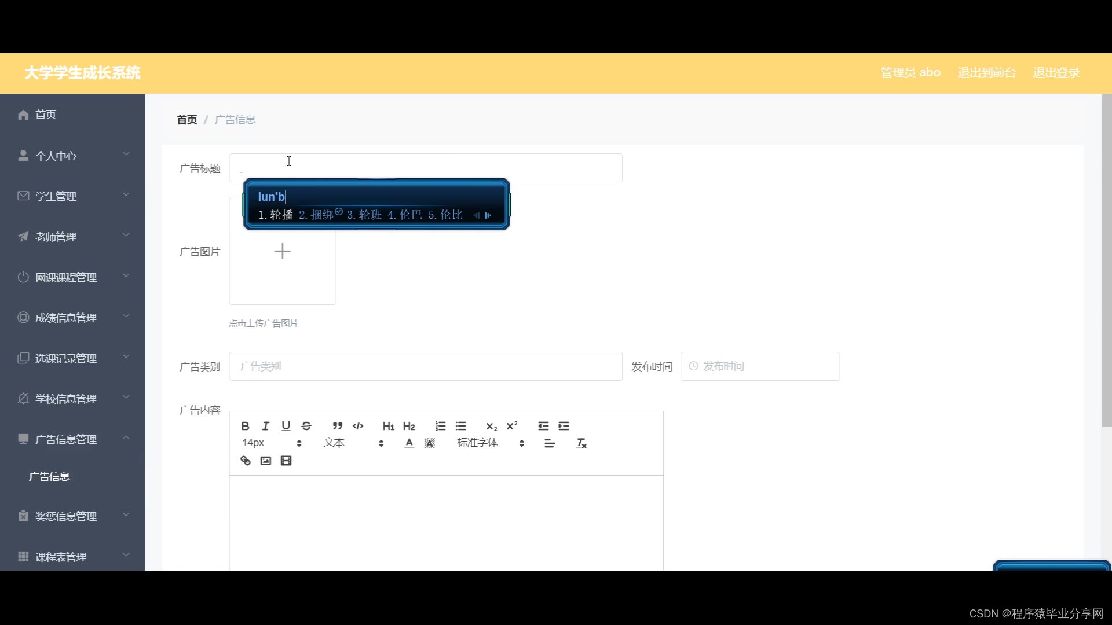This screenshot has height=625, width=1112.
Task: Click the strikethrough icon
Action: pyautogui.click(x=306, y=426)
